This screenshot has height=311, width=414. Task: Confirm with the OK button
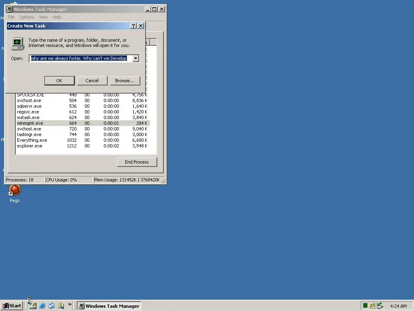[x=59, y=81]
